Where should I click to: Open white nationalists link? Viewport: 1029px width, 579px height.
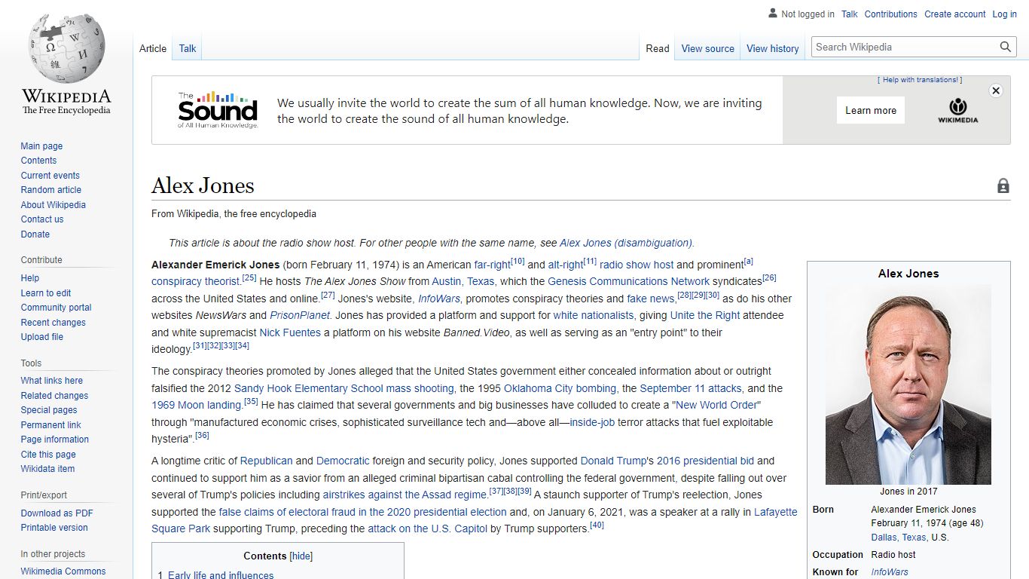tap(594, 315)
